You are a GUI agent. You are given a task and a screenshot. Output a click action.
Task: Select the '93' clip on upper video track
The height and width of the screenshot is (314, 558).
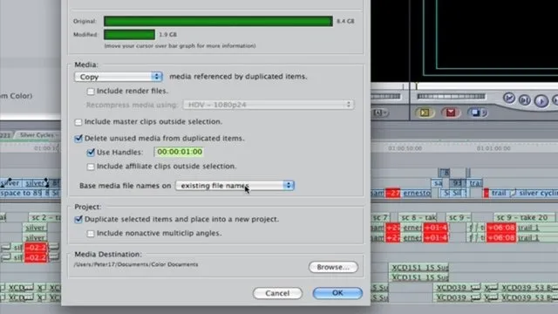pos(457,183)
